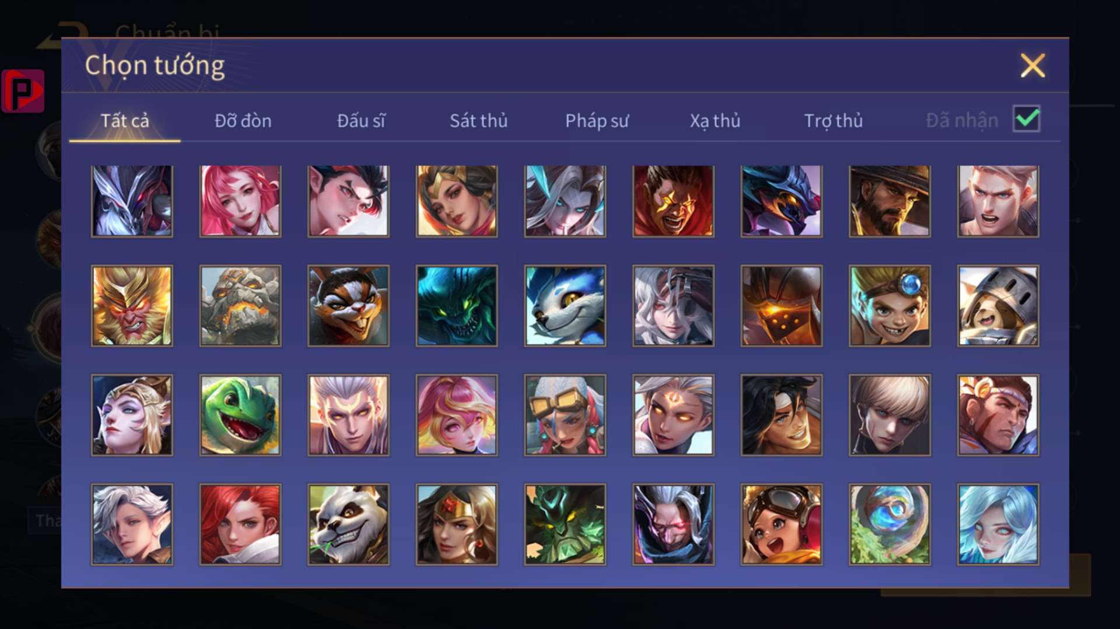Select the Đấu sĩ tab
The height and width of the screenshot is (629, 1120).
coord(361,121)
